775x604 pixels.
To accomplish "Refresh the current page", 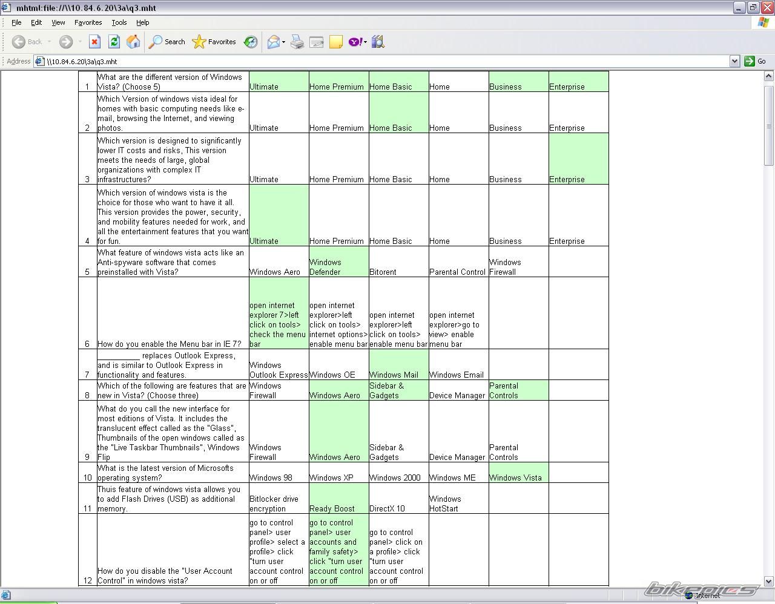I will pyautogui.click(x=114, y=42).
